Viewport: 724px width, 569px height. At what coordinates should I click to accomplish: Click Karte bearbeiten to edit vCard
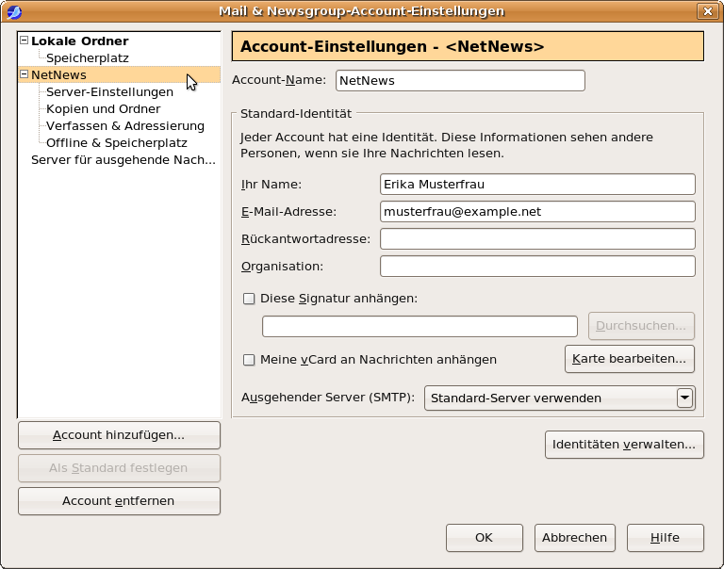630,359
